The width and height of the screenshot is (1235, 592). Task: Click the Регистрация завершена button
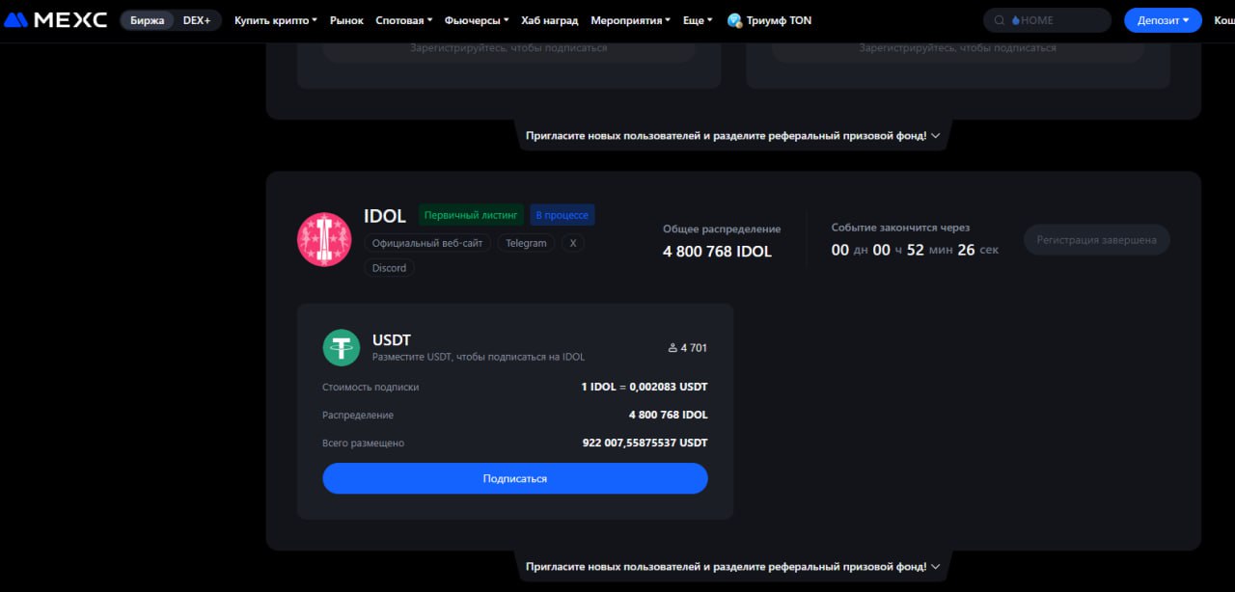click(x=1097, y=240)
